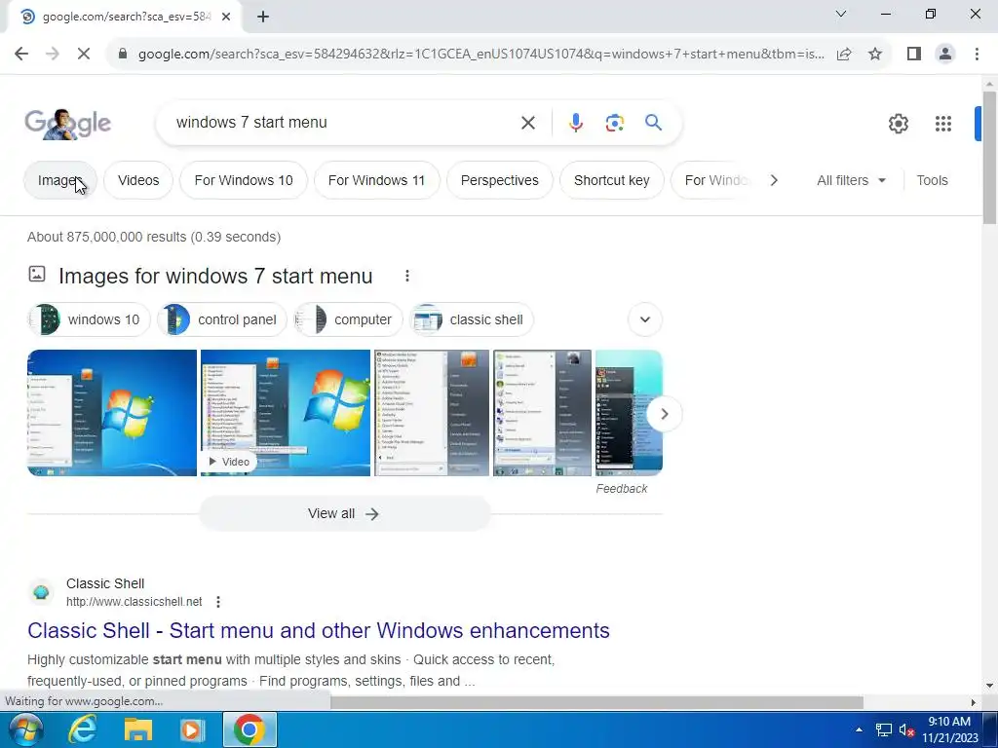Stop loading the page
This screenshot has height=748, width=998.
(84, 55)
